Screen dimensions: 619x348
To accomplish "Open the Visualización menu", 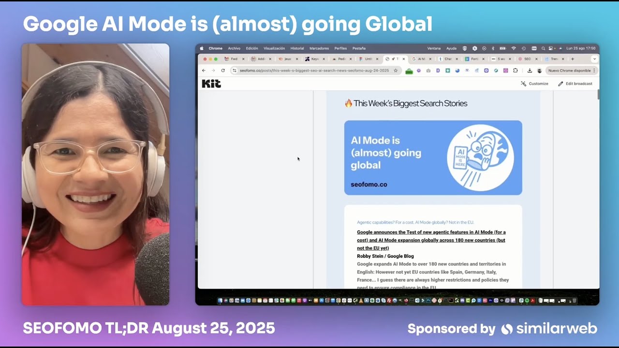I will [x=274, y=48].
